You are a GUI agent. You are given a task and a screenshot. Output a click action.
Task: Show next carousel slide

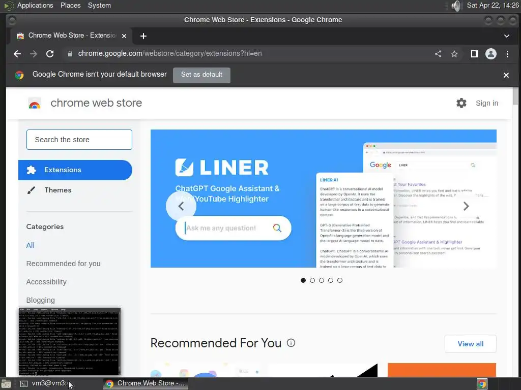pyautogui.click(x=466, y=206)
